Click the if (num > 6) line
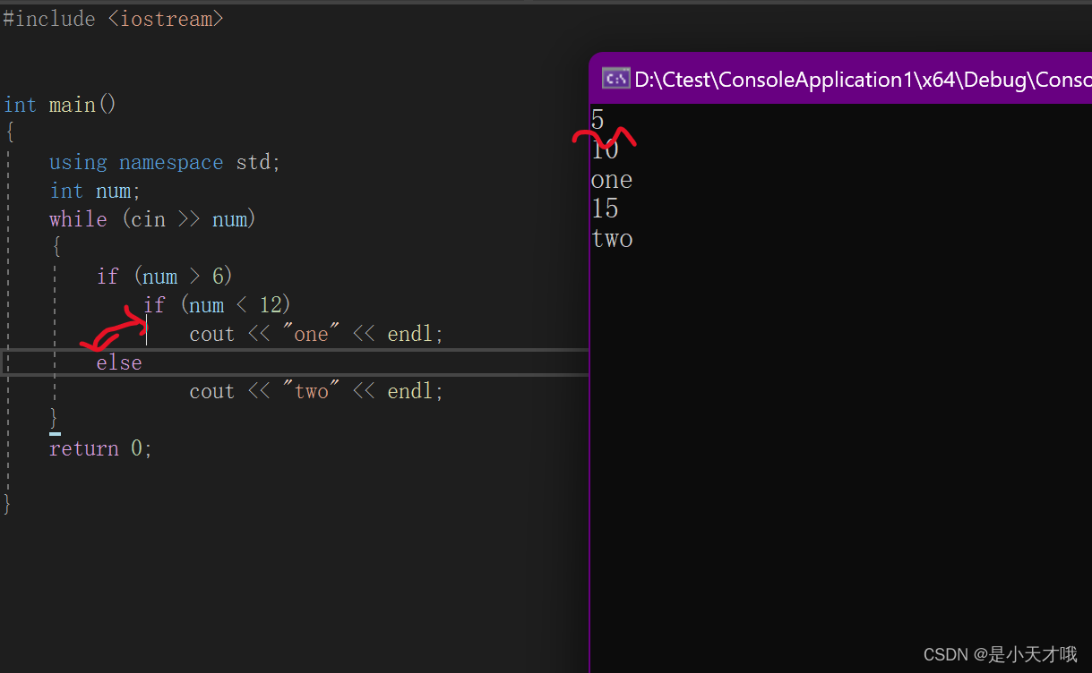The image size is (1092, 673). 164,276
